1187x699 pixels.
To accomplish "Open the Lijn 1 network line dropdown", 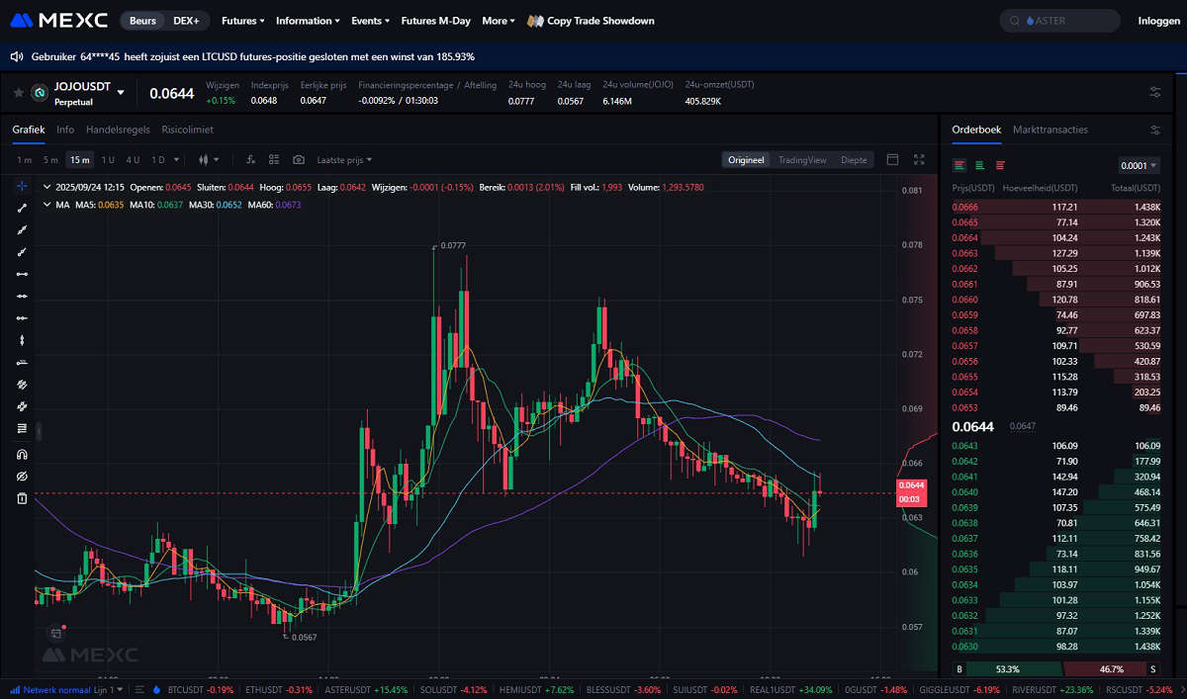I will click(x=110, y=689).
